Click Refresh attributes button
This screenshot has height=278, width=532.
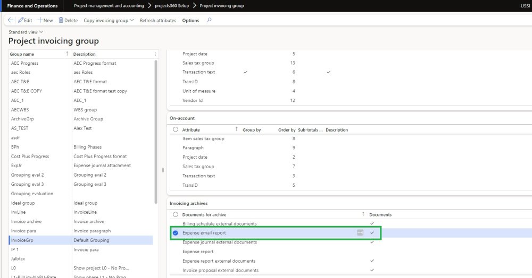(158, 20)
